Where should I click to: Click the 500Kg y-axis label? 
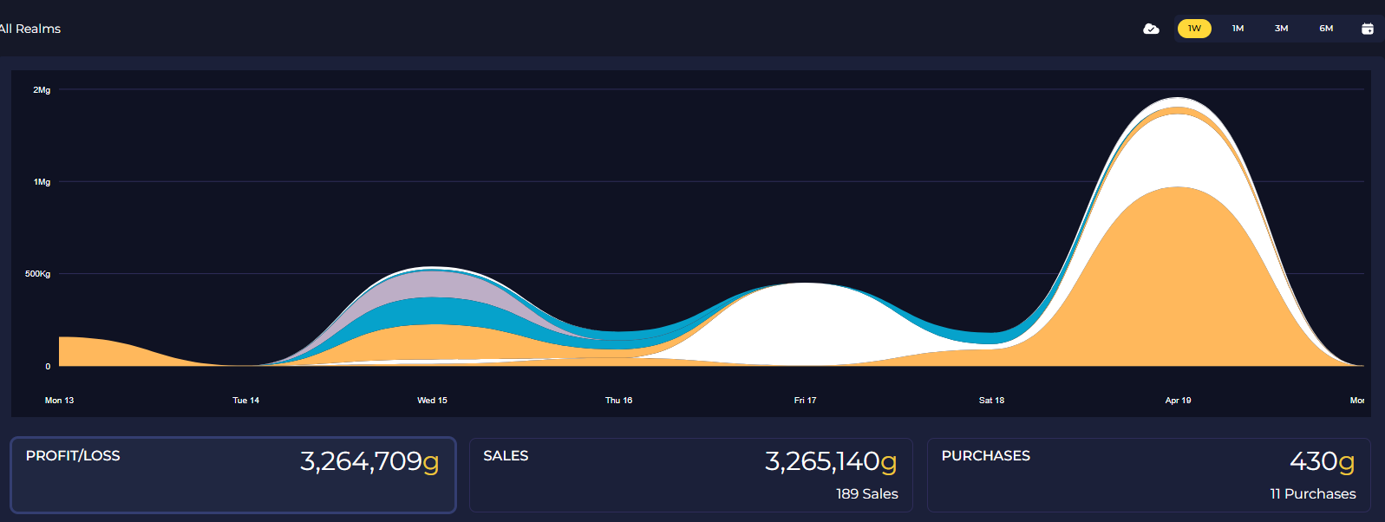click(38, 274)
